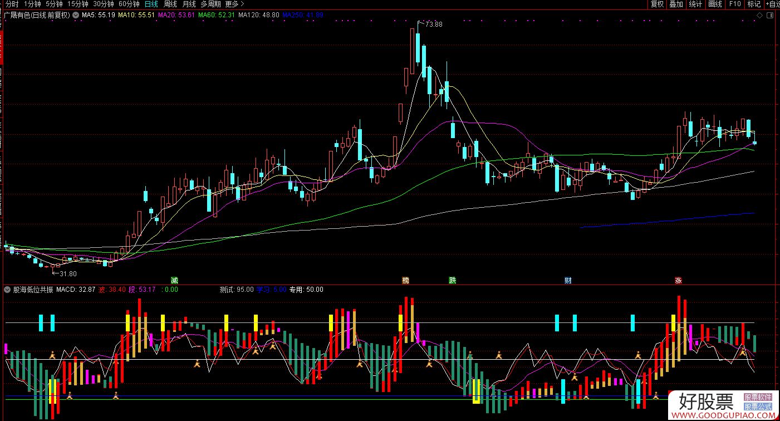Screen dimensions: 780x421
Task: Click the MA20: 53.61 label
Action: click(176, 15)
